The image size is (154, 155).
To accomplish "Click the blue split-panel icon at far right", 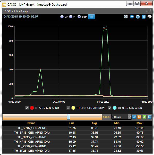I will [x=150, y=117].
